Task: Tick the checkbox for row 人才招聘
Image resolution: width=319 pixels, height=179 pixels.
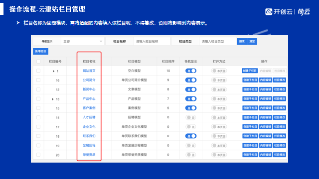Action: (38, 117)
